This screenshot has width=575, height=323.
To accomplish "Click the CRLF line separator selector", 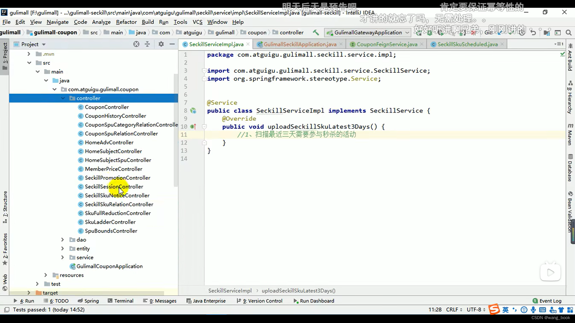I will [454, 310].
